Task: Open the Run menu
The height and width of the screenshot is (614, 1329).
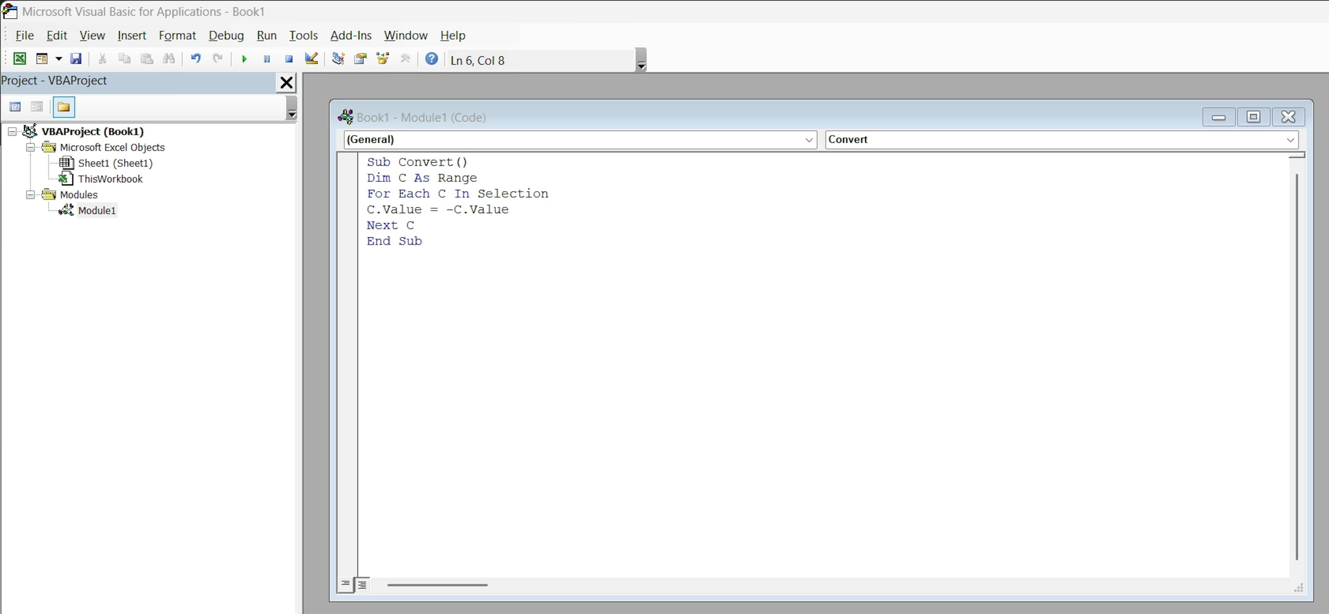Action: click(267, 35)
